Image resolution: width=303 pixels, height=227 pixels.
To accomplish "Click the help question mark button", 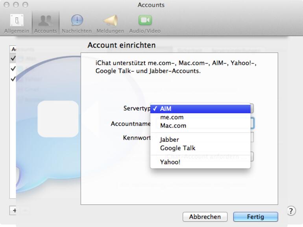I will (291, 211).
